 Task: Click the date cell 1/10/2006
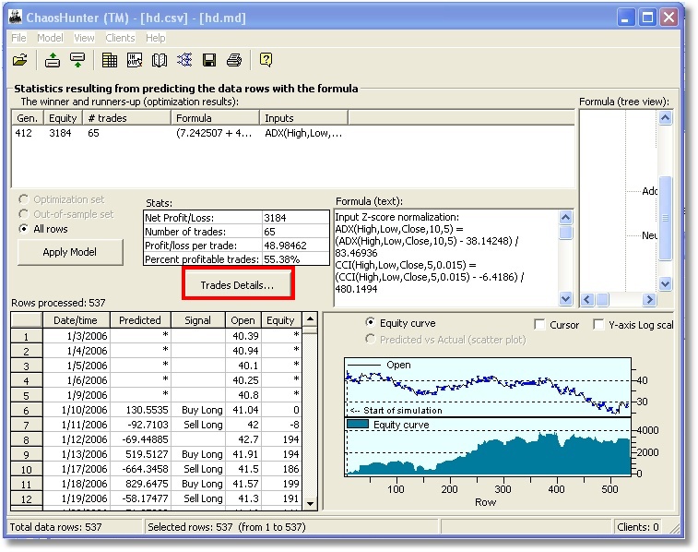coord(77,410)
